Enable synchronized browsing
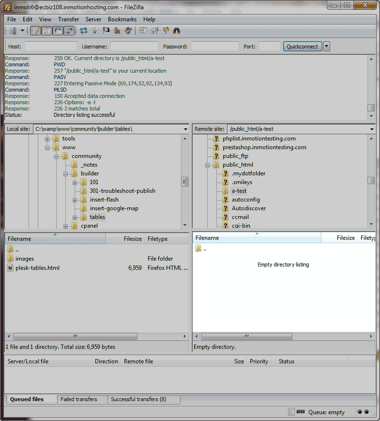The image size is (380, 421). tap(166, 31)
